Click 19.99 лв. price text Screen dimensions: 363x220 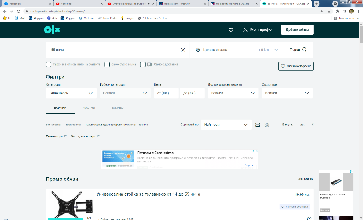click(302, 195)
